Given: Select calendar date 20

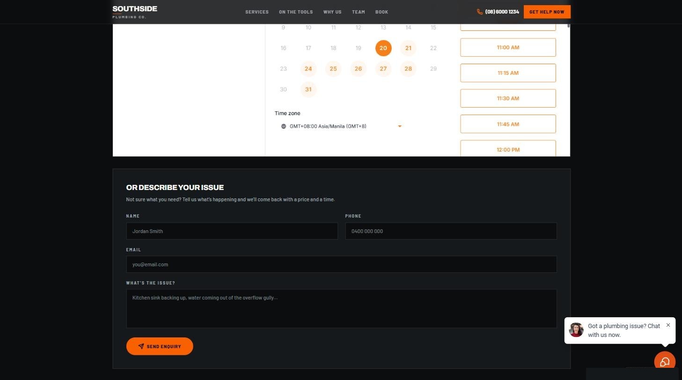Looking at the screenshot, I should click(383, 48).
